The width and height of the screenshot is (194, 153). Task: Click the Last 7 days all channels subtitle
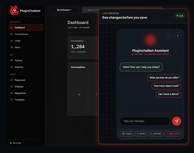click(78, 28)
